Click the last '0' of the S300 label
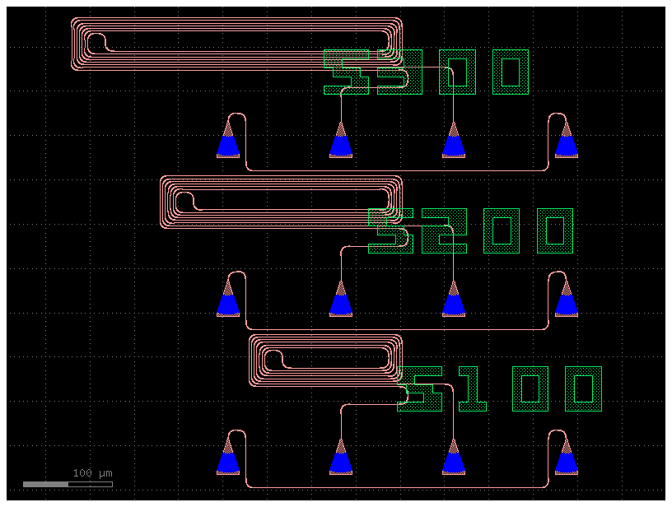Image resolution: width=672 pixels, height=507 pixels. [511, 72]
